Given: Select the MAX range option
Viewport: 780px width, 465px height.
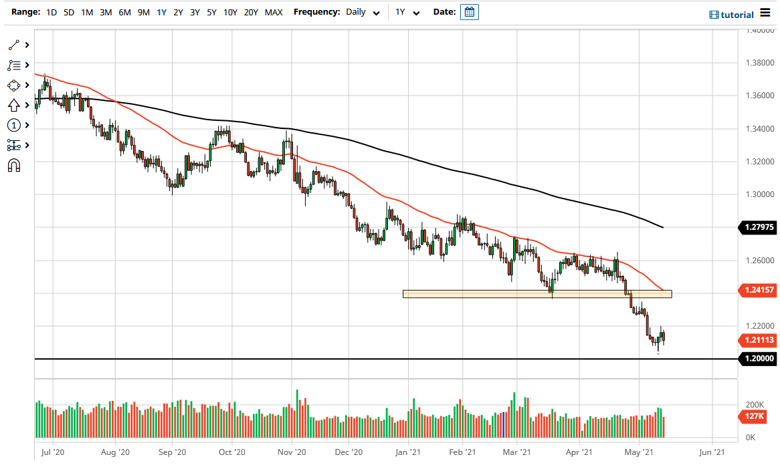Looking at the screenshot, I should pyautogui.click(x=274, y=12).
